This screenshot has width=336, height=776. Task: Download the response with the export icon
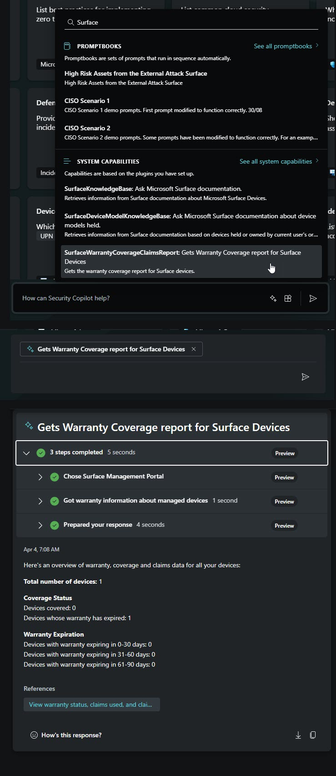tap(298, 735)
